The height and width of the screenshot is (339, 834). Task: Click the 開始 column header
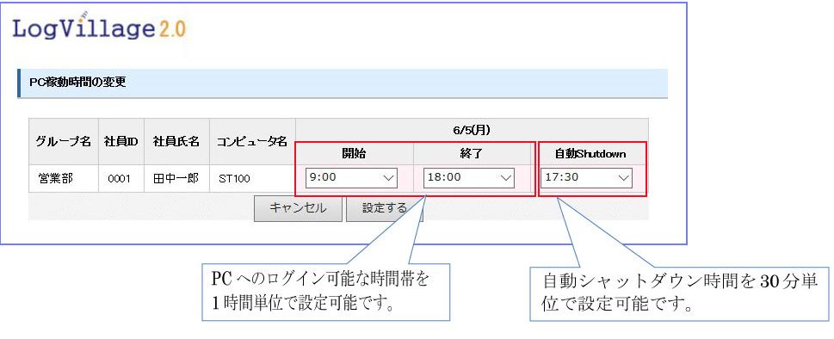(354, 154)
